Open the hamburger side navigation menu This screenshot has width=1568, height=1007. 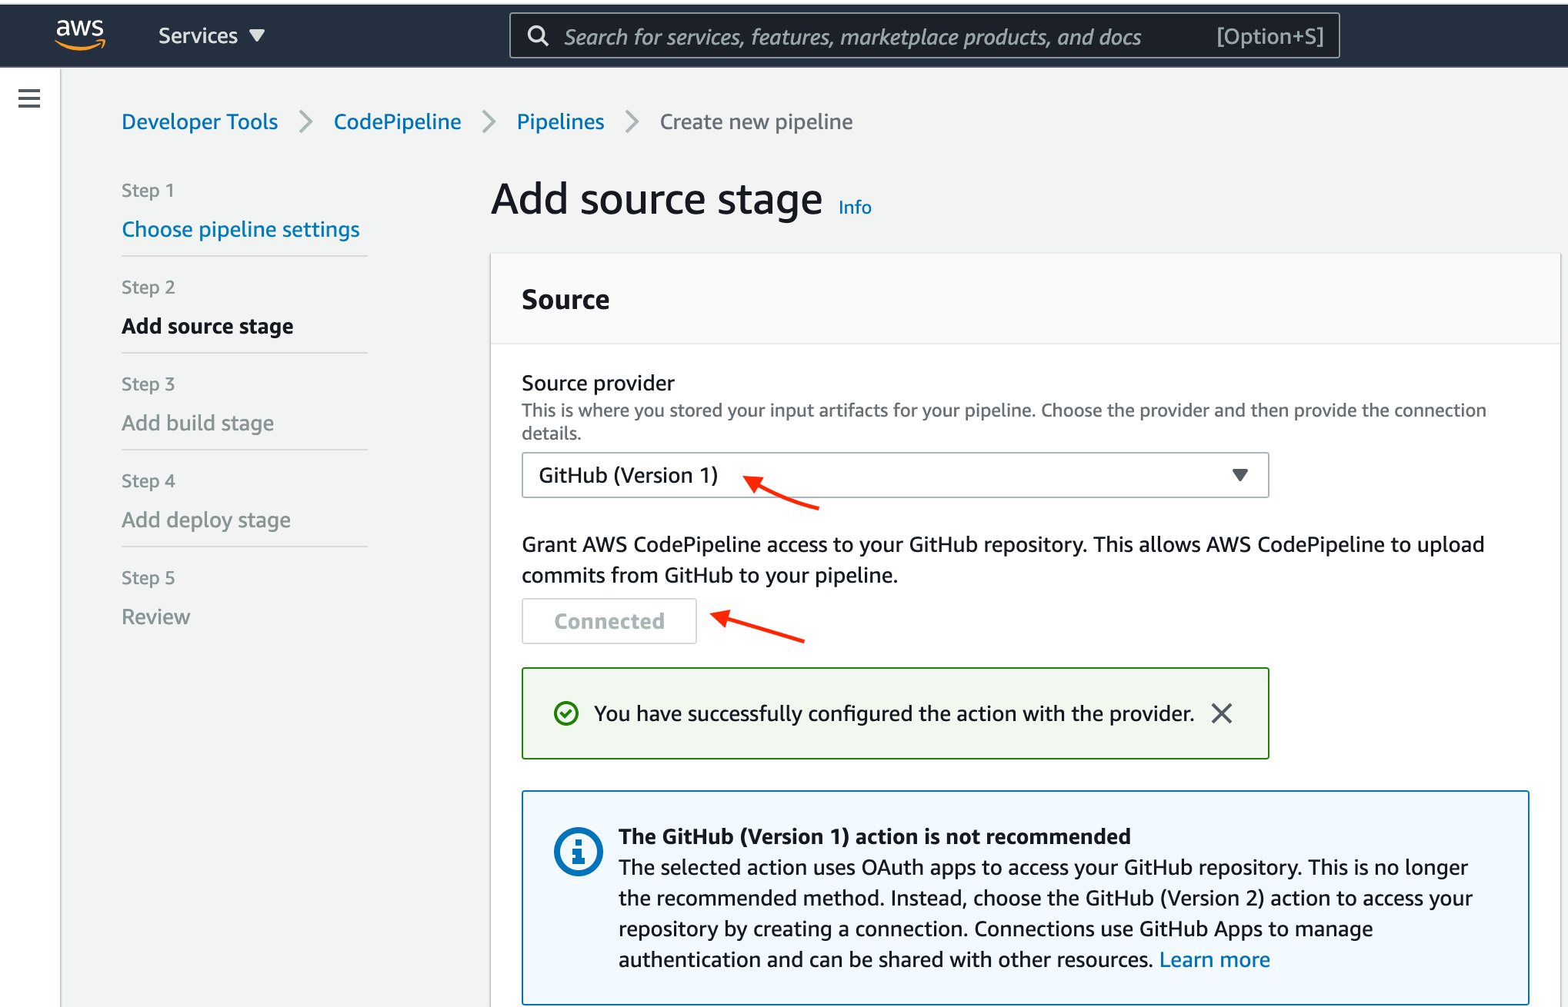(29, 98)
